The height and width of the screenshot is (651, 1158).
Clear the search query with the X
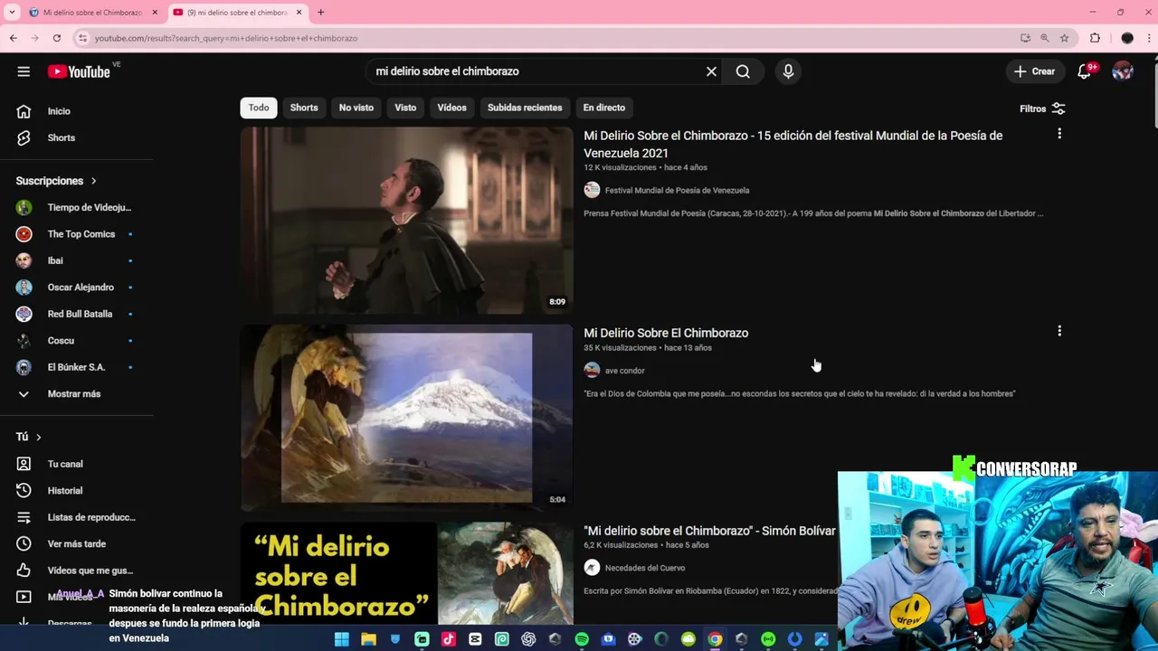pos(711,71)
